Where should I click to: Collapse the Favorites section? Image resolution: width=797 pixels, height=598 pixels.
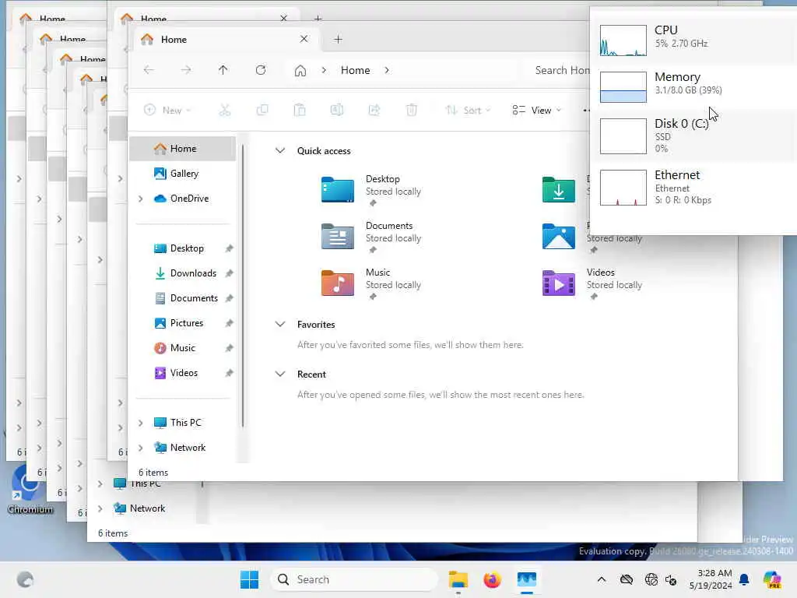click(x=280, y=324)
